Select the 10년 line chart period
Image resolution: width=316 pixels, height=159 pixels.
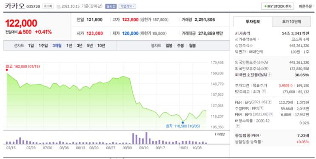101,46
